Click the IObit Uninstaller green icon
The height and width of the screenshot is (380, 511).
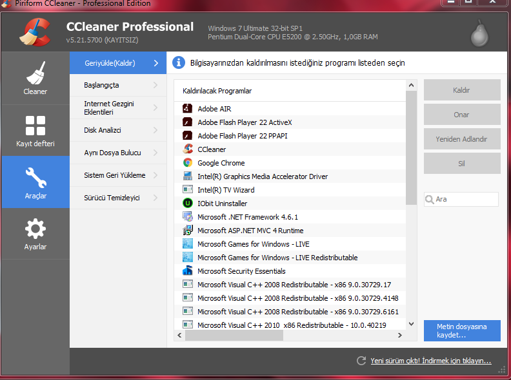[x=187, y=203]
